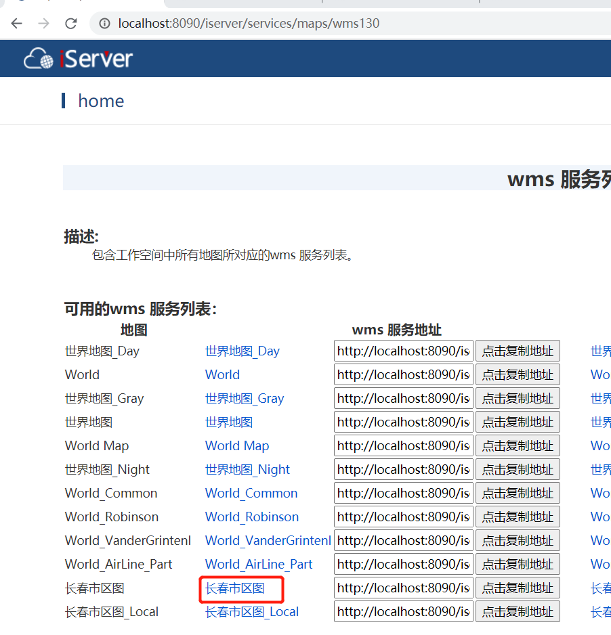Image resolution: width=611 pixels, height=635 pixels.
Task: Open the World_AirLine_Part WMS link
Action: coord(259,565)
